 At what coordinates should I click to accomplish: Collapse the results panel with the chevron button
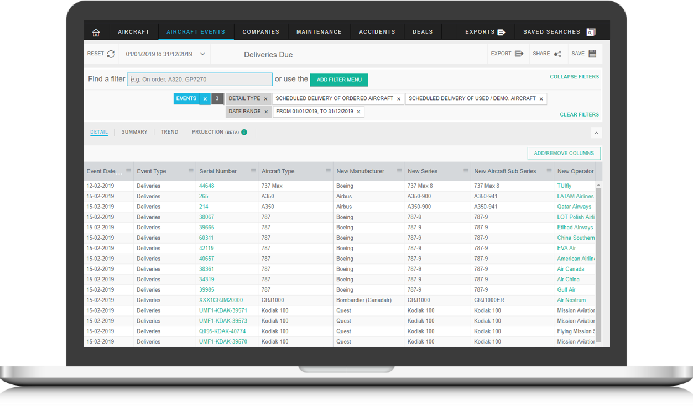pyautogui.click(x=596, y=133)
